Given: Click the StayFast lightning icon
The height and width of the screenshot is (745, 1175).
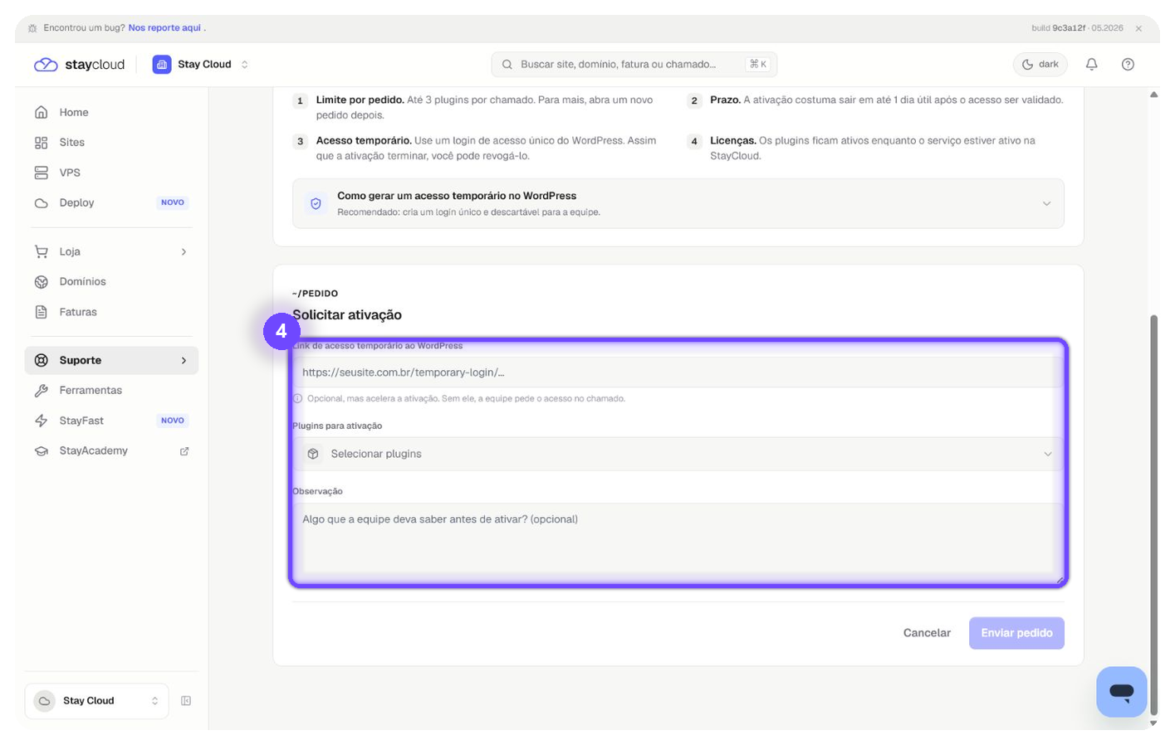Looking at the screenshot, I should (x=42, y=421).
